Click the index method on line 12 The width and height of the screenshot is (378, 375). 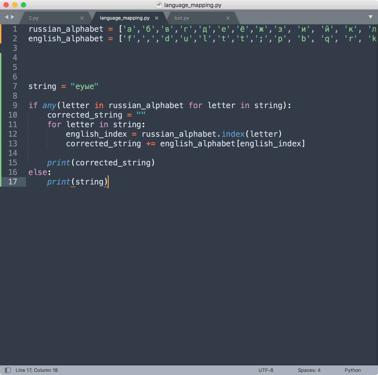(x=233, y=134)
